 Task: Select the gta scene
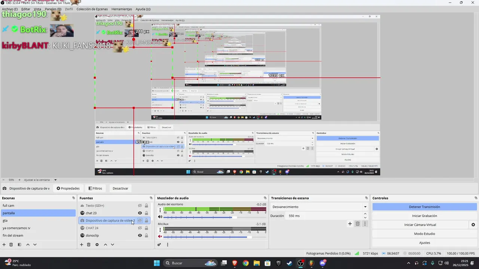[x=38, y=220]
